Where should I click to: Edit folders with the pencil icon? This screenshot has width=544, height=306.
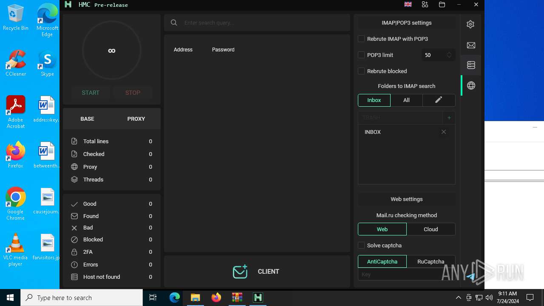pyautogui.click(x=439, y=100)
